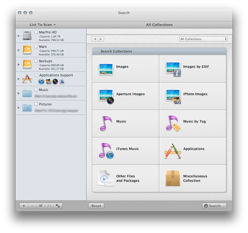The height and width of the screenshot is (233, 248).
Task: Click the plus button to add item
Action: [24, 206]
